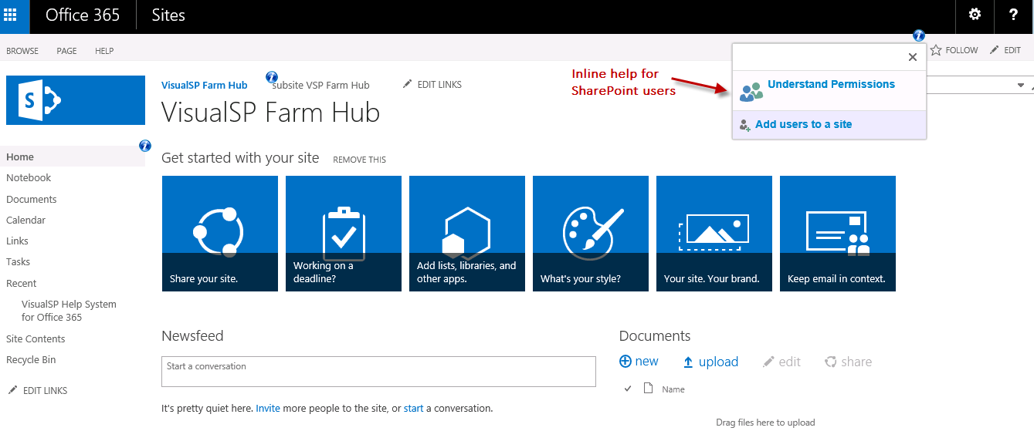Click Sites in the top bar
Viewport: 1034px width, 431px height.
click(x=168, y=15)
